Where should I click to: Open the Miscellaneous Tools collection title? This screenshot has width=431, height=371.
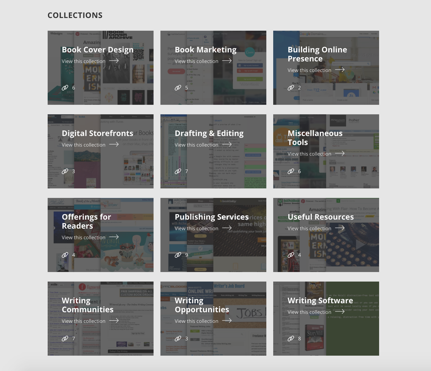click(x=315, y=138)
